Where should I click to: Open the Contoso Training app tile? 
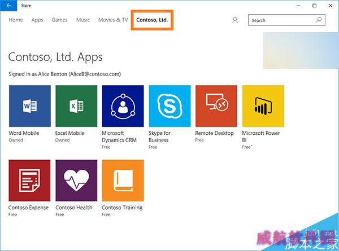pos(123,180)
